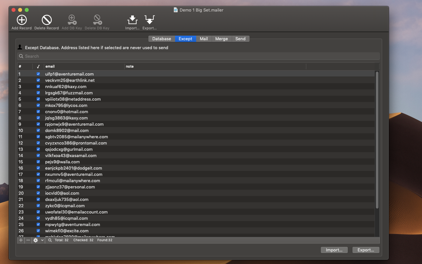Click the Import toolbar icon
The height and width of the screenshot is (264, 422).
tap(132, 20)
